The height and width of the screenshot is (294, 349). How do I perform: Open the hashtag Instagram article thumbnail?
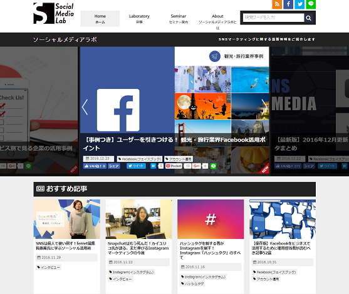211,219
